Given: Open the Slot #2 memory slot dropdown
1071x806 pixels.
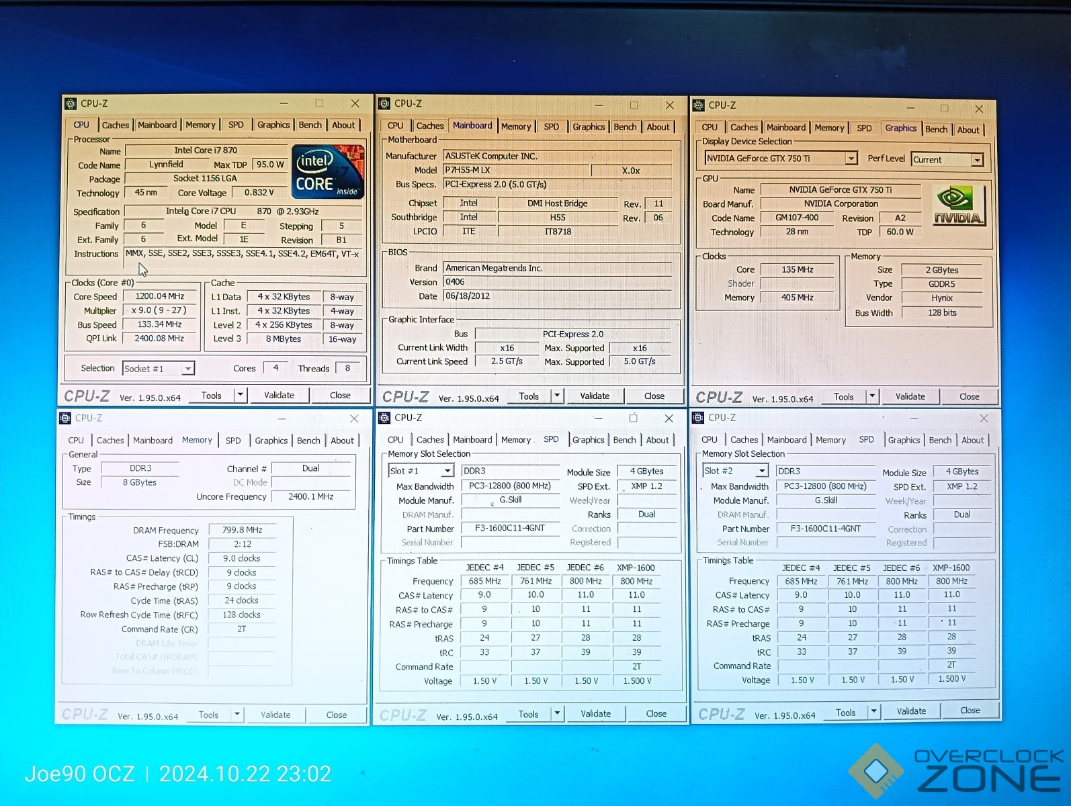Looking at the screenshot, I should [762, 471].
